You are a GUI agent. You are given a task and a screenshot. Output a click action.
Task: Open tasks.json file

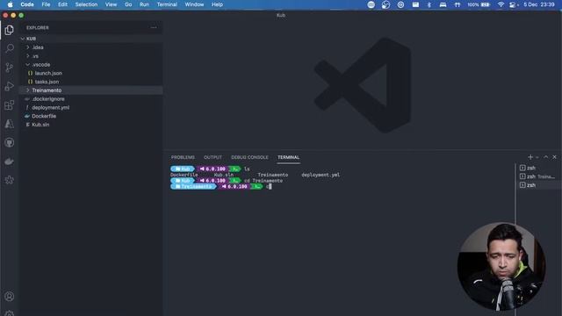91,82
